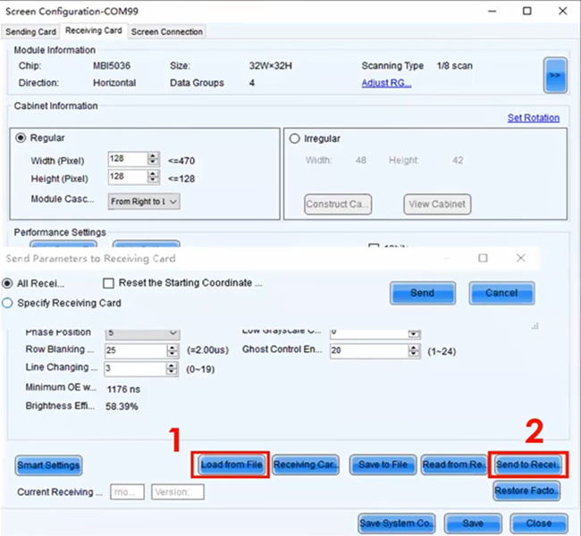Enable Reset the Starting Coordinate checkbox

point(109,283)
